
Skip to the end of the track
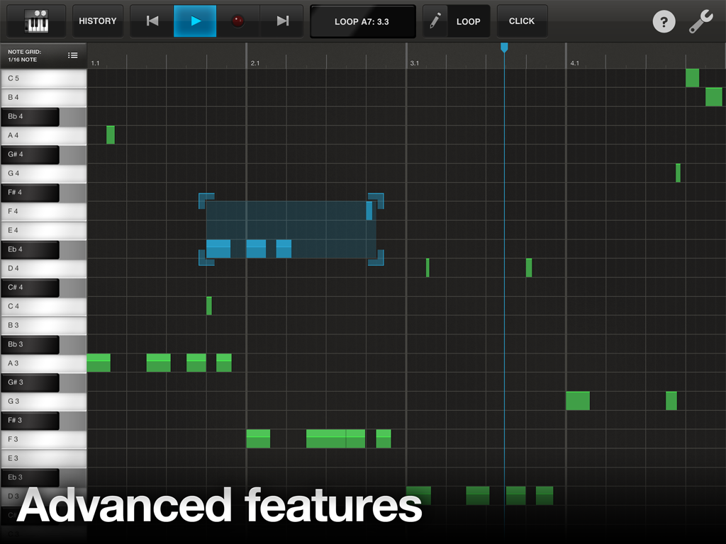(x=281, y=21)
